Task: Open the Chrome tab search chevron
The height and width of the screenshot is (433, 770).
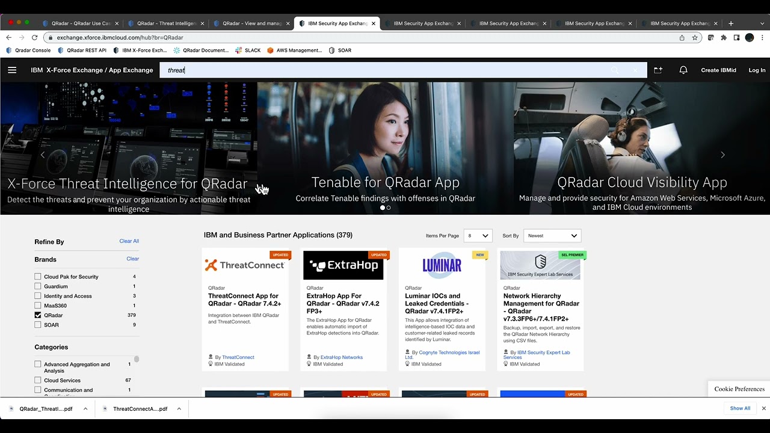Action: pyautogui.click(x=763, y=23)
